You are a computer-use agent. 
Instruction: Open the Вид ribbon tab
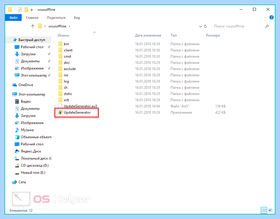click(77, 18)
